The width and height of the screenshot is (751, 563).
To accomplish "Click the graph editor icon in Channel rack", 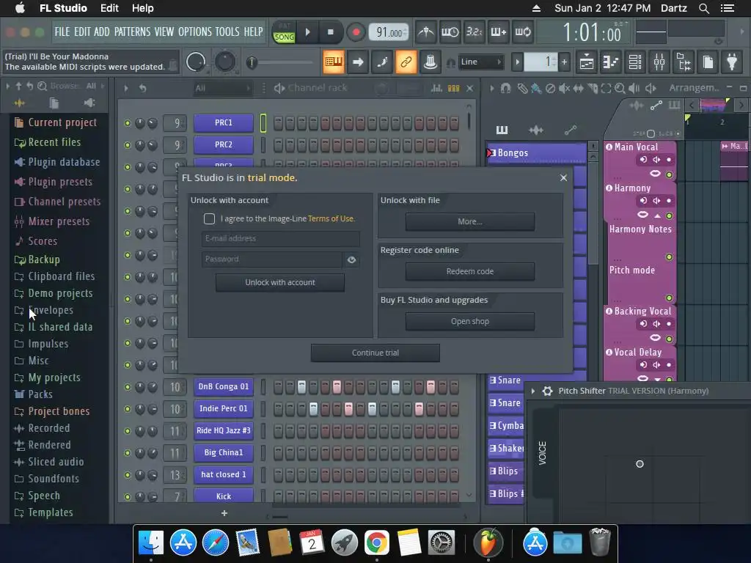I will [x=436, y=88].
